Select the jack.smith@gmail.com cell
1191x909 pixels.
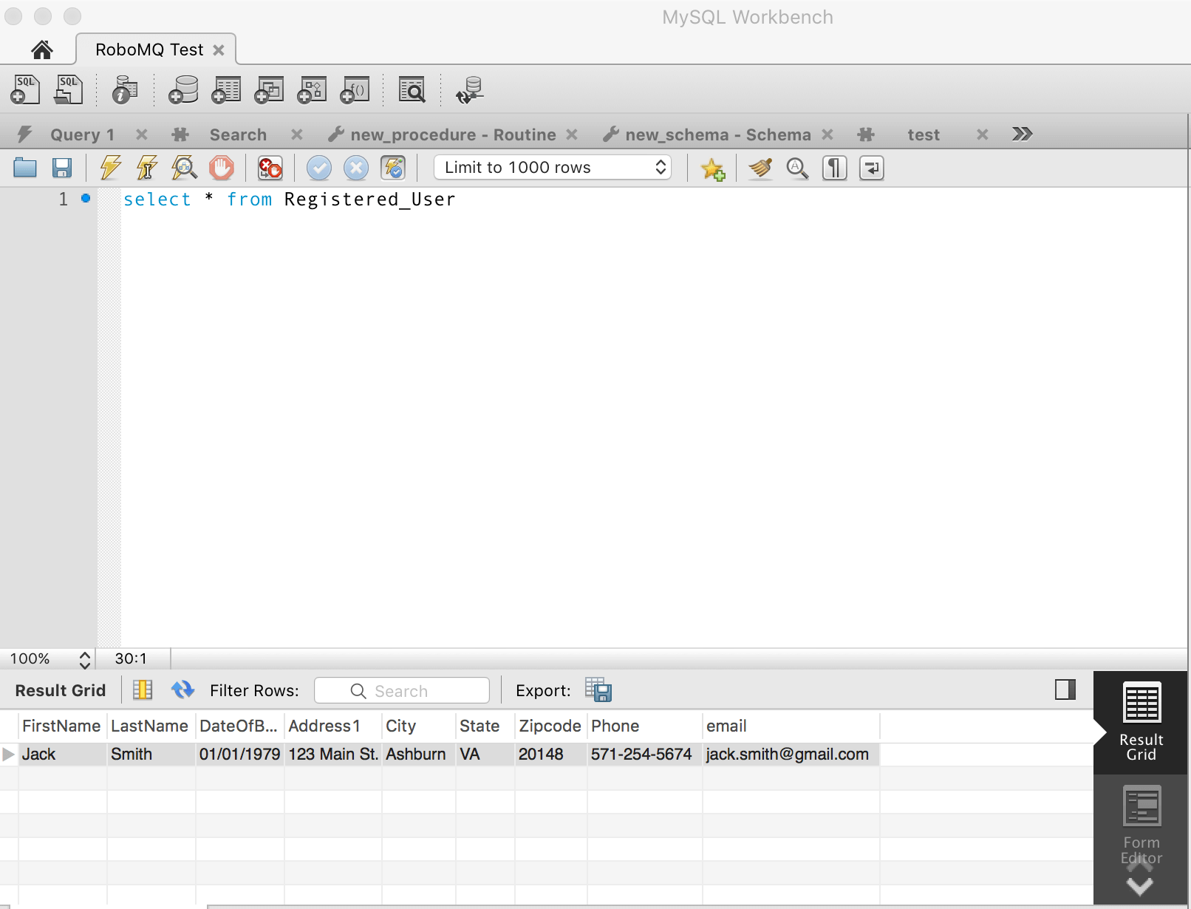(791, 755)
